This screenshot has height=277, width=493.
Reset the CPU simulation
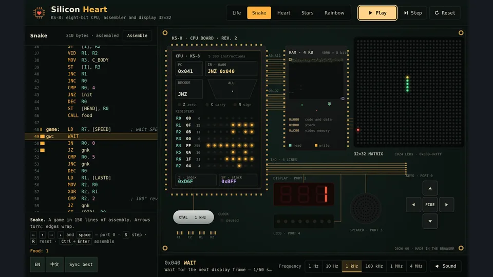(445, 13)
